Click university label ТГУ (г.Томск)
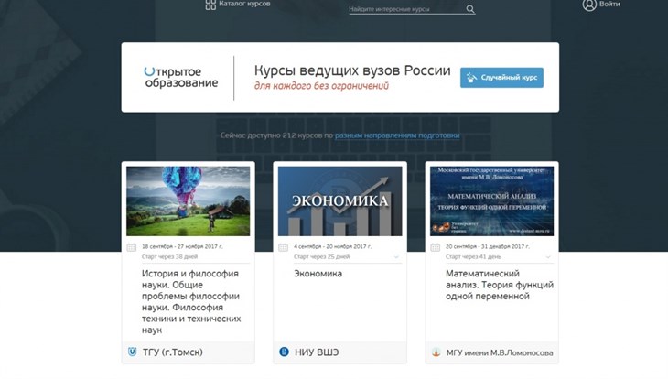 coord(173,352)
